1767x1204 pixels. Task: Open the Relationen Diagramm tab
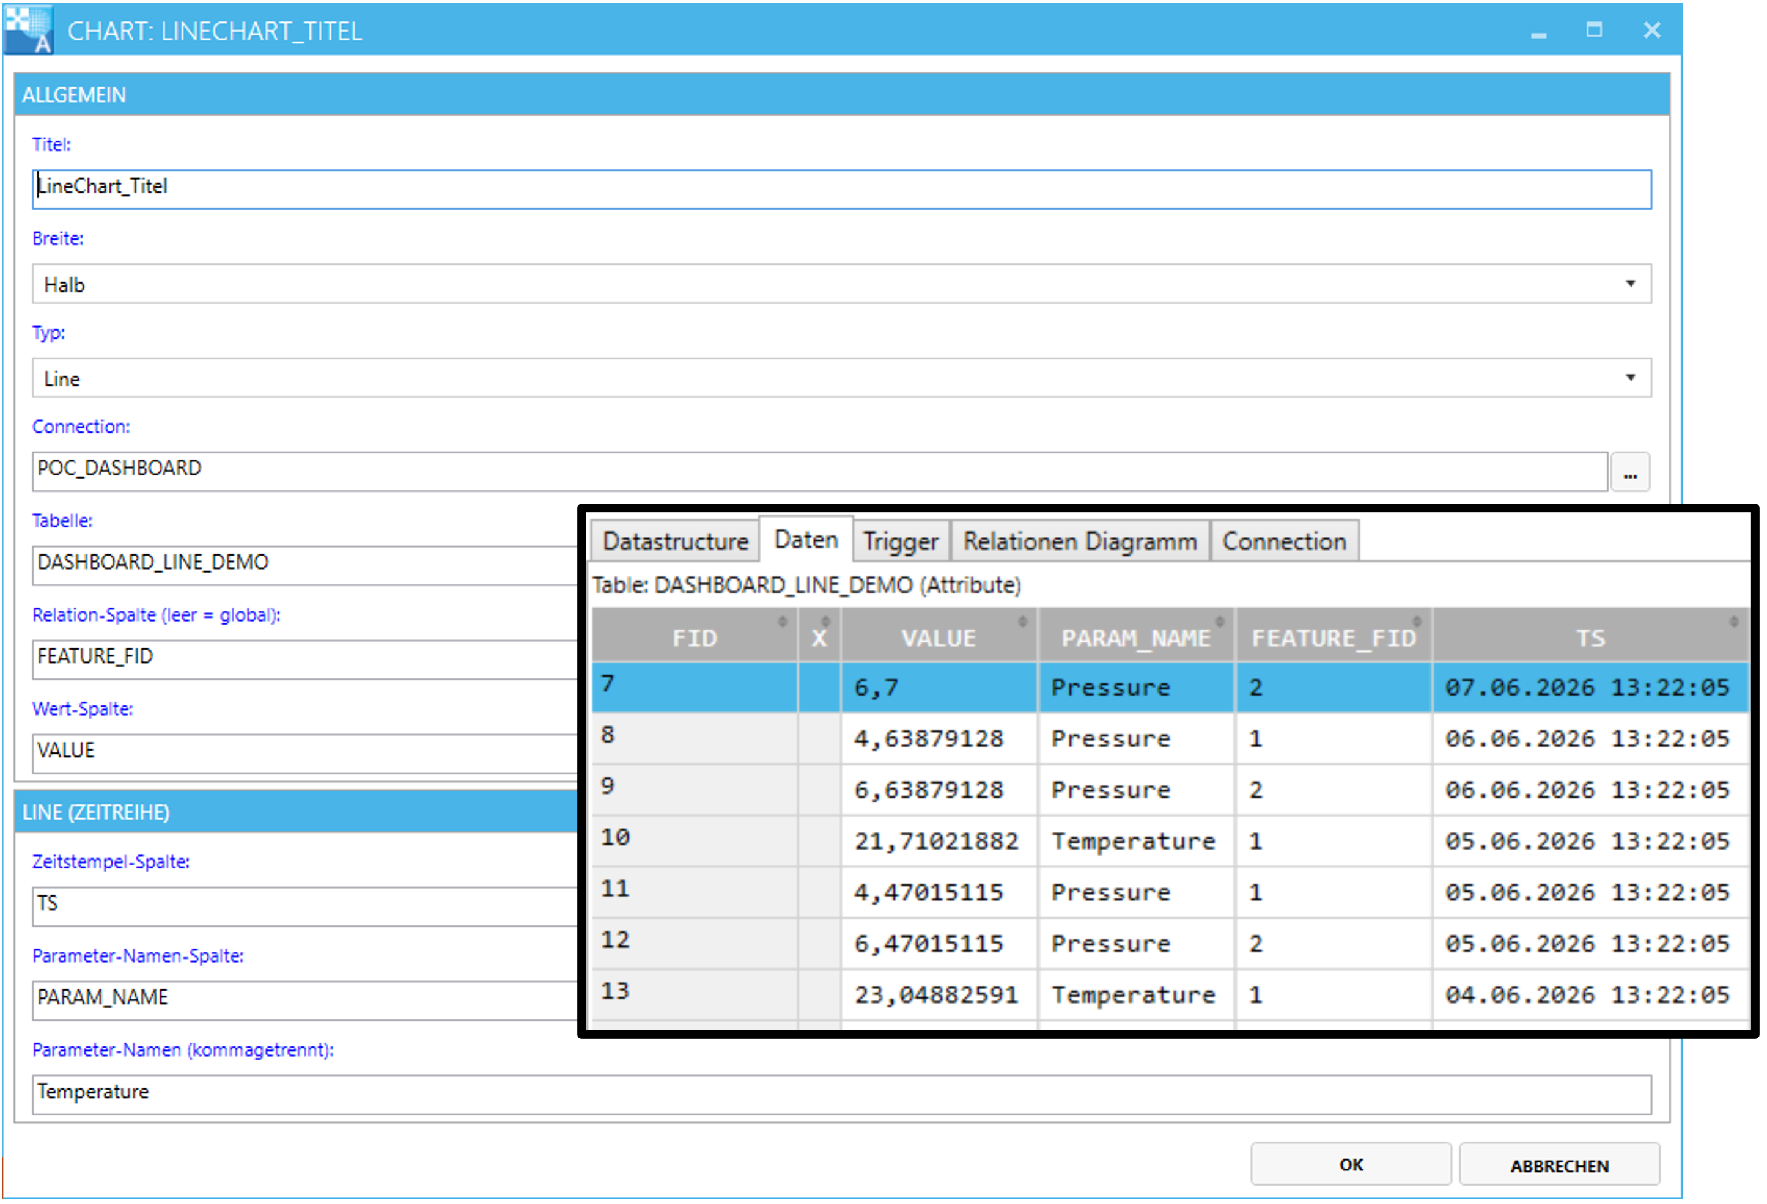pos(1080,541)
